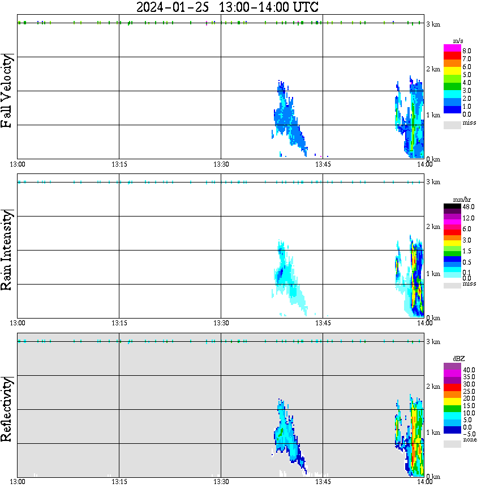
Task: Select dark blue -5.0 swatch in dBZ legend
Action: pyautogui.click(x=452, y=430)
